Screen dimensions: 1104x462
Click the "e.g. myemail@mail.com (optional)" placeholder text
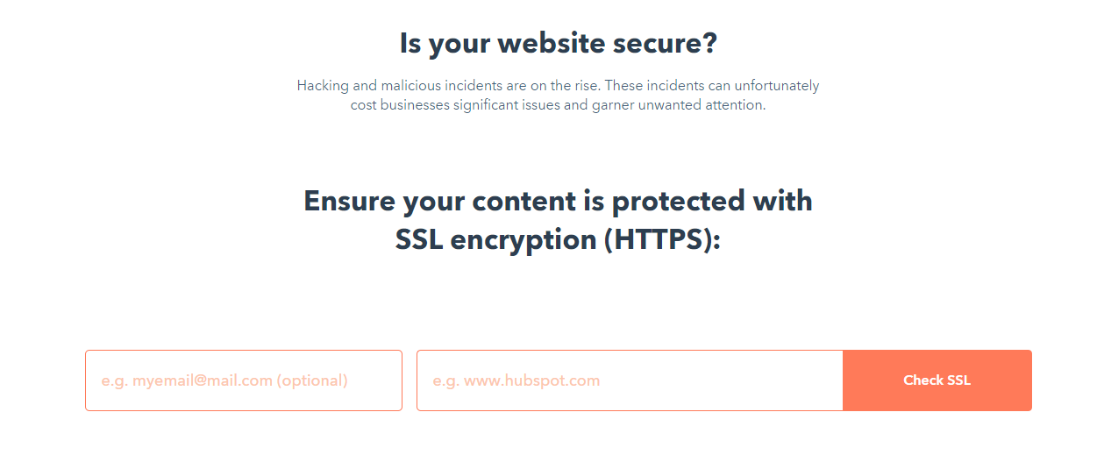pos(224,380)
